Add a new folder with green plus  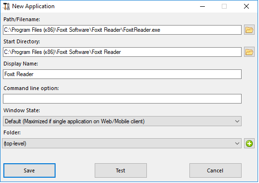[x=249, y=144]
